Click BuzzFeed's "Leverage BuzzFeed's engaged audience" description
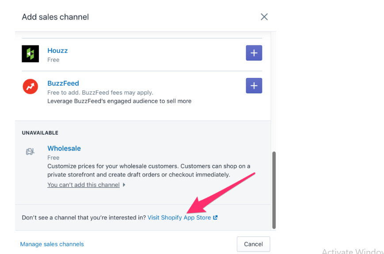This screenshot has height=254, width=384. coord(119,101)
